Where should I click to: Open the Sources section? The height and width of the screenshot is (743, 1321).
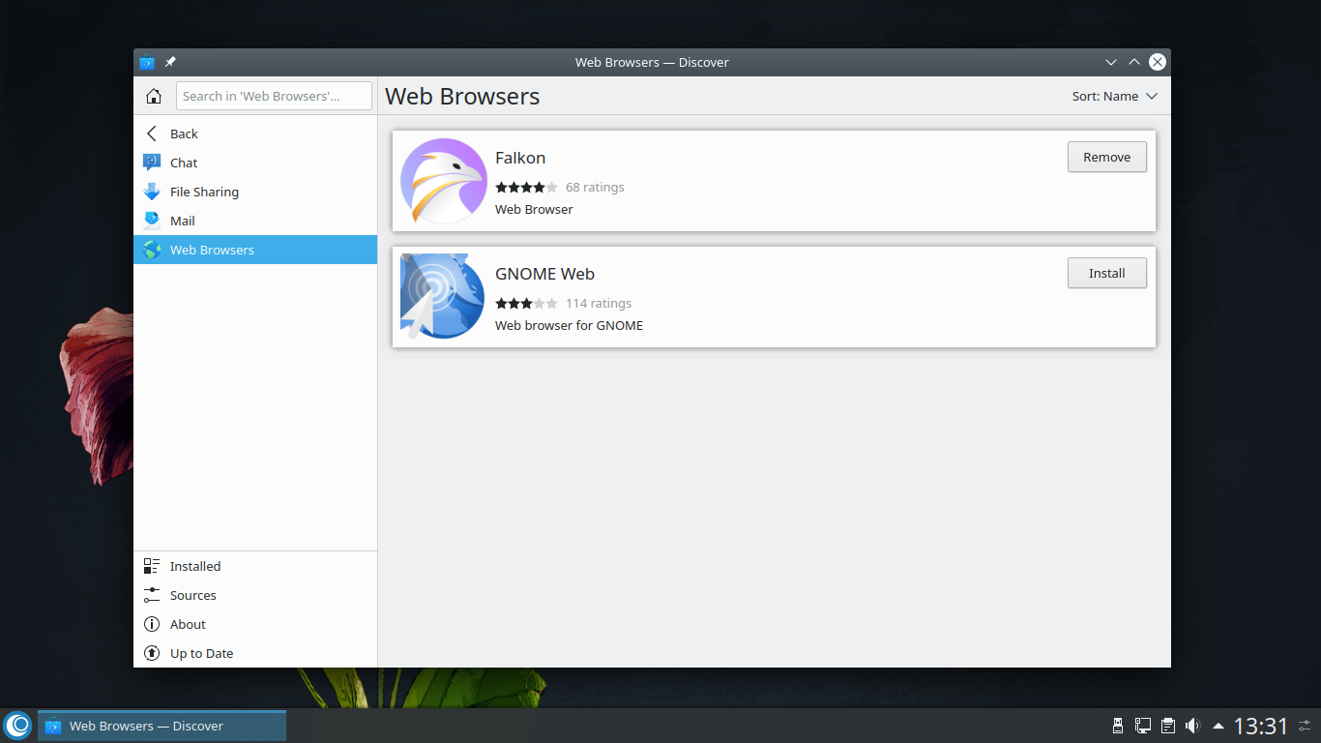coord(255,595)
